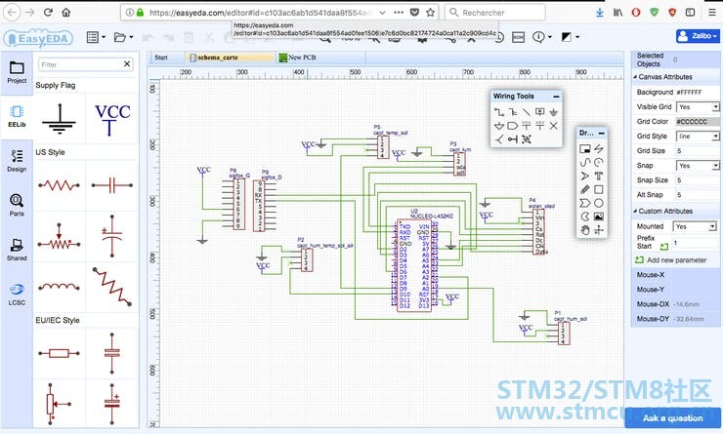Open the Visible Grid dropdown
The height and width of the screenshot is (434, 723).
pos(698,106)
